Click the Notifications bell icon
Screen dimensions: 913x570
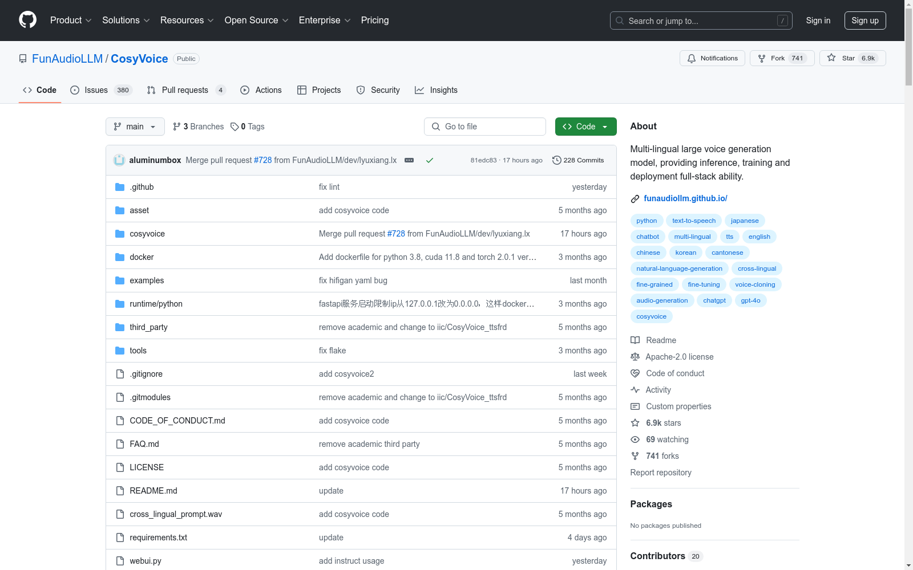coord(692,58)
